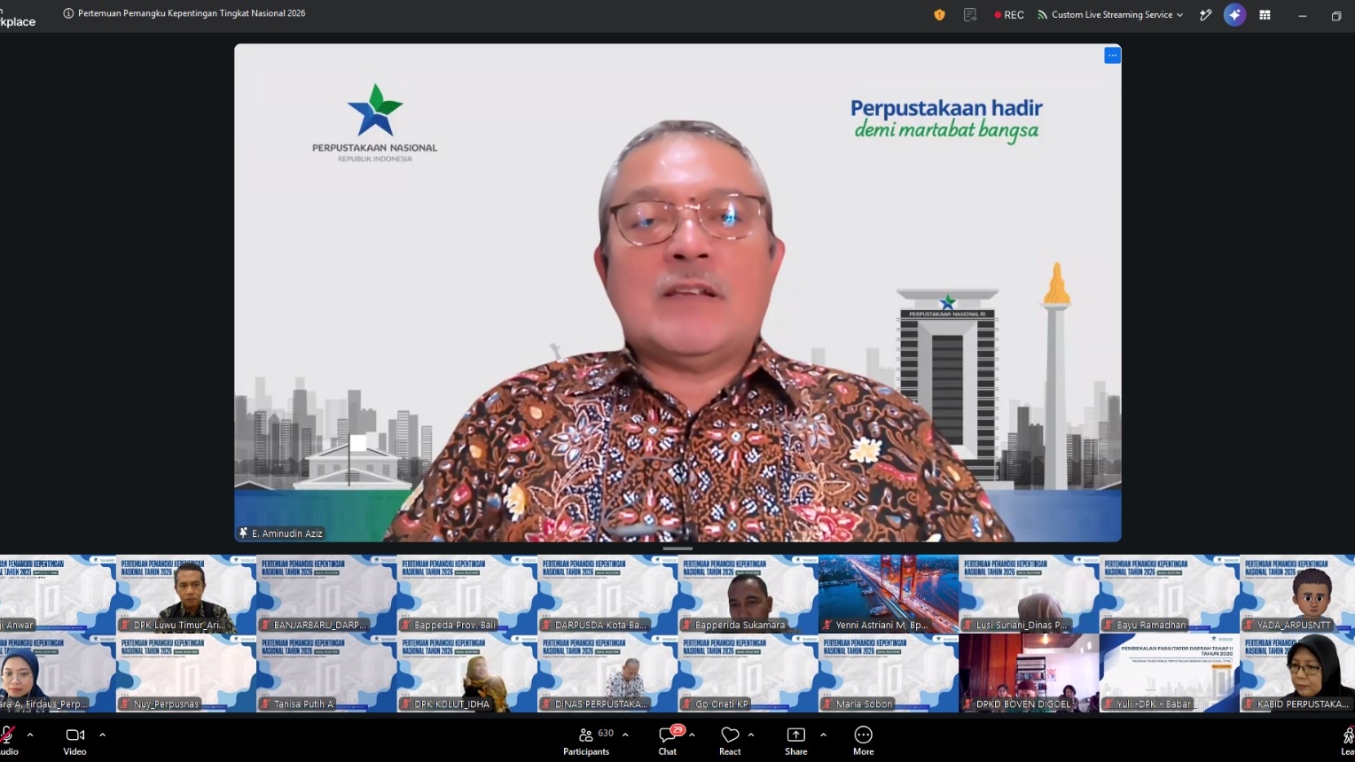Open the apps grid icon

[1265, 15]
